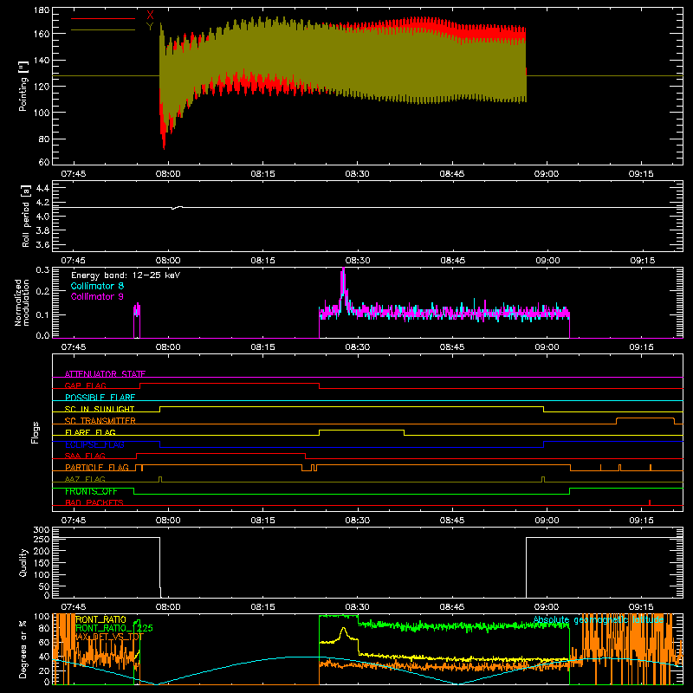Click the PARTICLE_FLAG label
Viewport: 693px width, 693px height.
(x=97, y=467)
